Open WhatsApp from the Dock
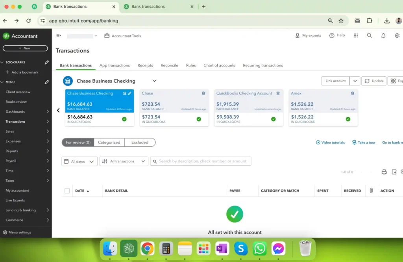 point(260,248)
